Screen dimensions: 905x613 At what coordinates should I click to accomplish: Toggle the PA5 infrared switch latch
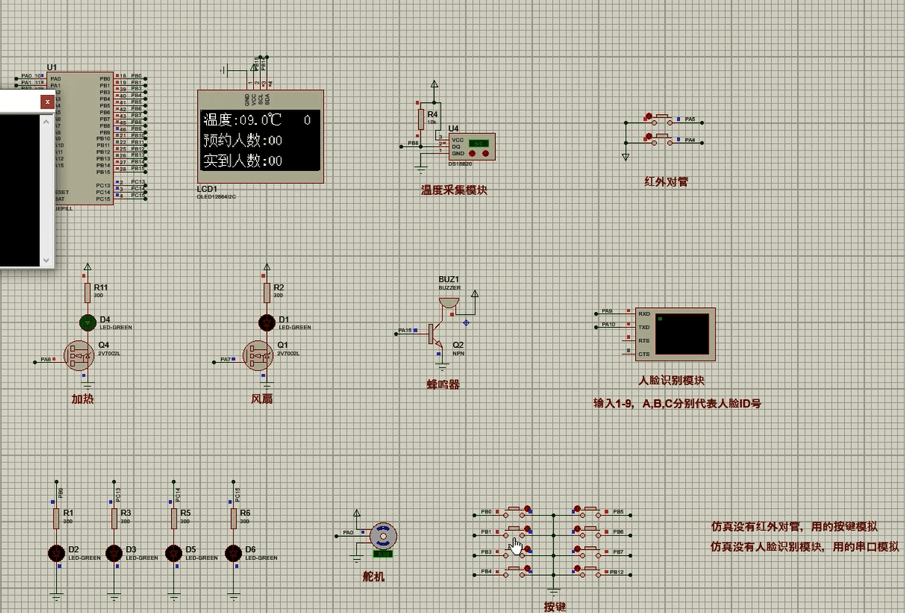tap(649, 118)
